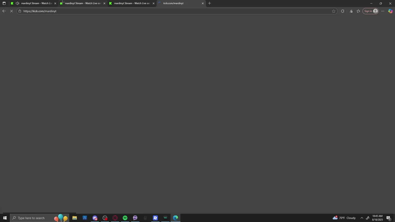The height and width of the screenshot is (222, 395).
Task: Open the OBS Studio taskbar icon
Action: 105,218
